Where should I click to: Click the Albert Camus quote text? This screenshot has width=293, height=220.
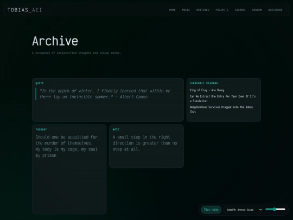pos(105,94)
